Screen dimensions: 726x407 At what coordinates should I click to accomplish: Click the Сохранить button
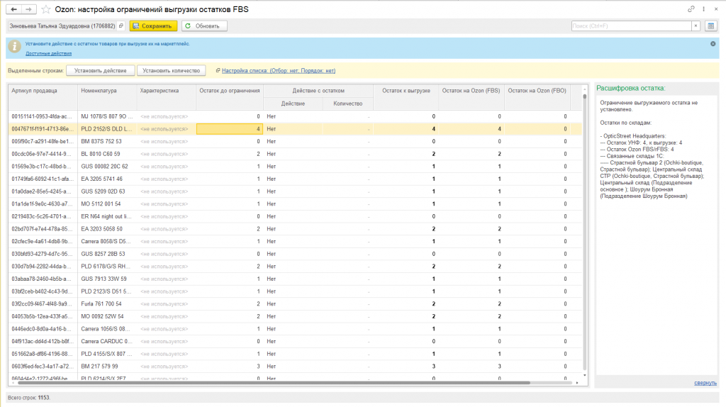[153, 26]
